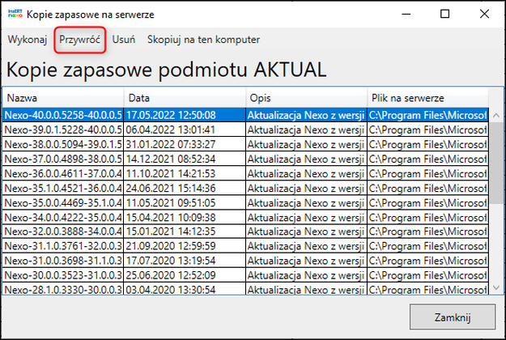Click the Plik na serwerze column header
This screenshot has height=340, width=506.
coord(427,98)
